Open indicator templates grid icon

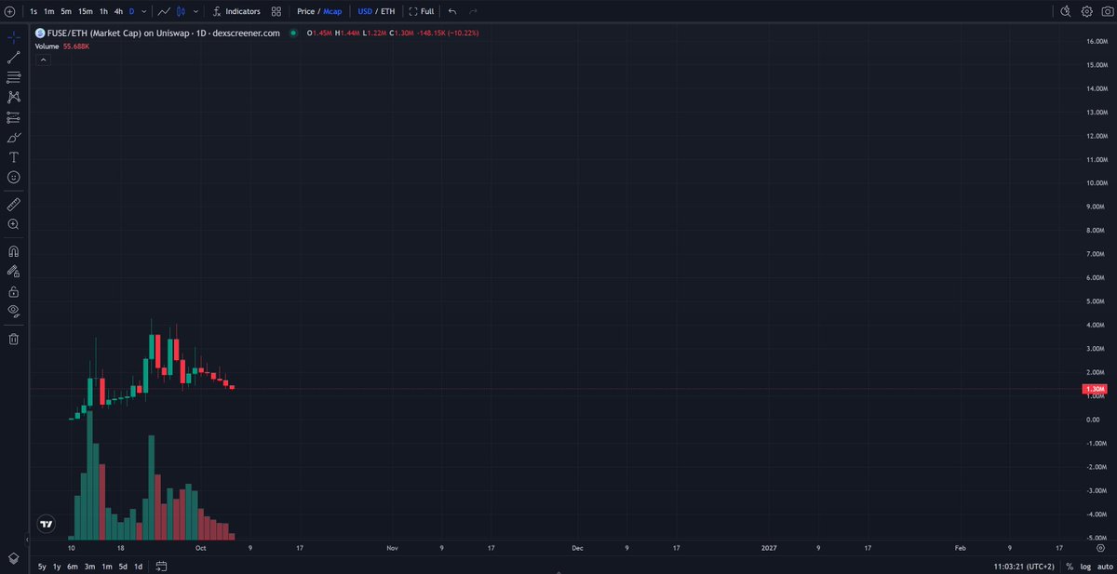(x=276, y=11)
